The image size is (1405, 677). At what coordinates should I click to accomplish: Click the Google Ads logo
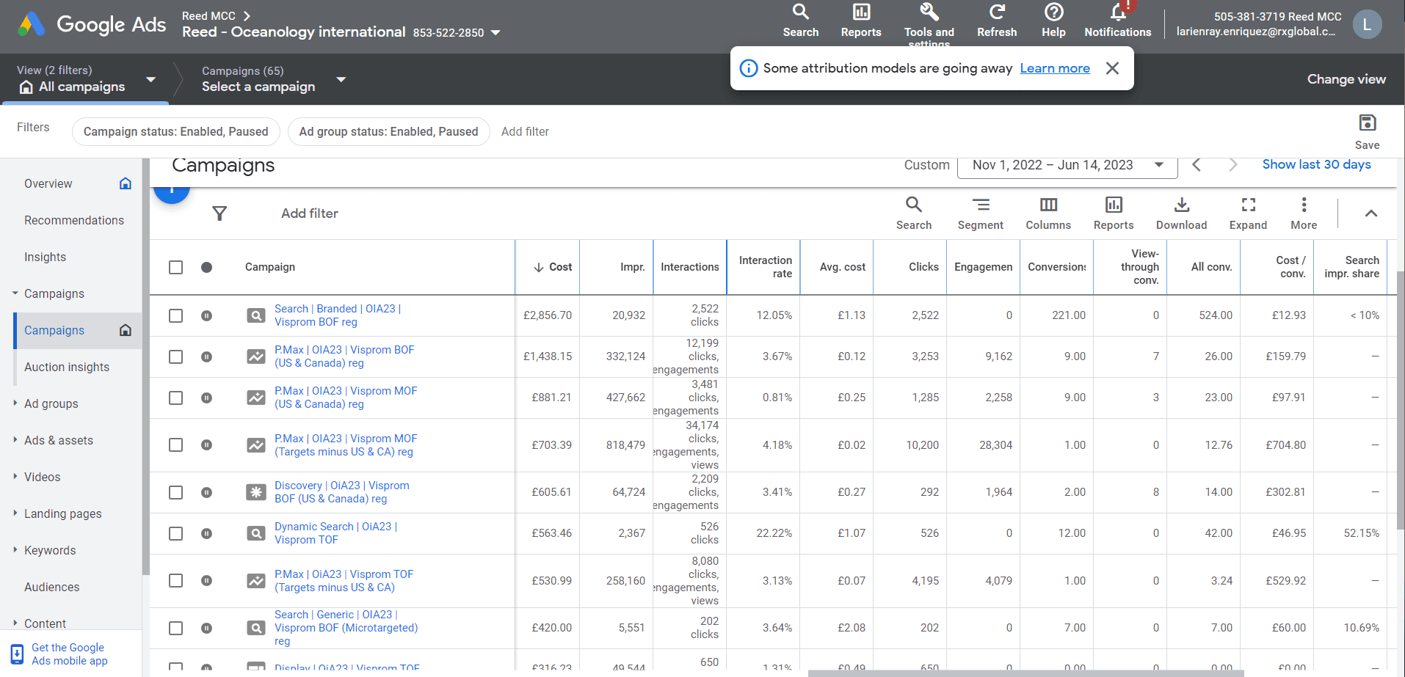(92, 24)
